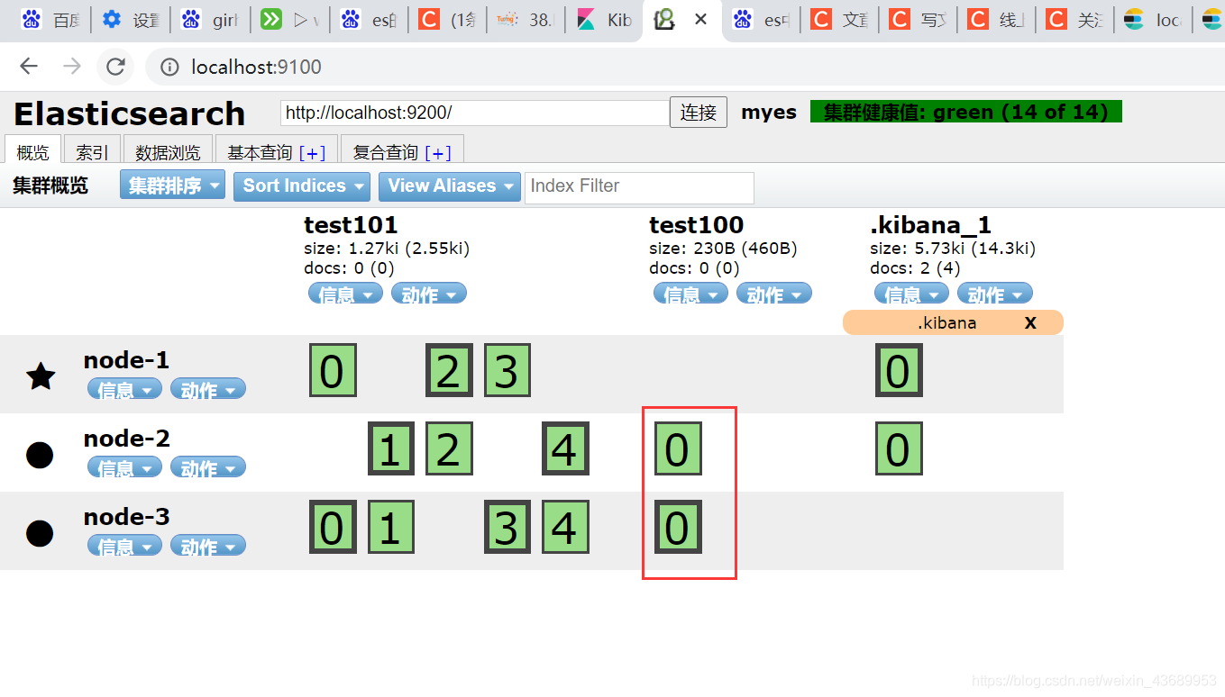1225x697 pixels.
Task: Click the green cluster health indicator
Action: [x=966, y=112]
